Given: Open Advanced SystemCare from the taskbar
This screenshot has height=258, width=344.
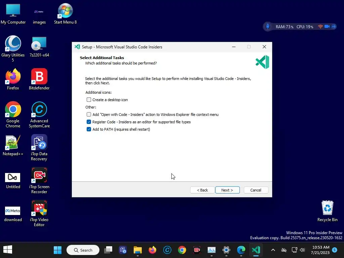Looking at the screenshot, I should pos(167,250).
